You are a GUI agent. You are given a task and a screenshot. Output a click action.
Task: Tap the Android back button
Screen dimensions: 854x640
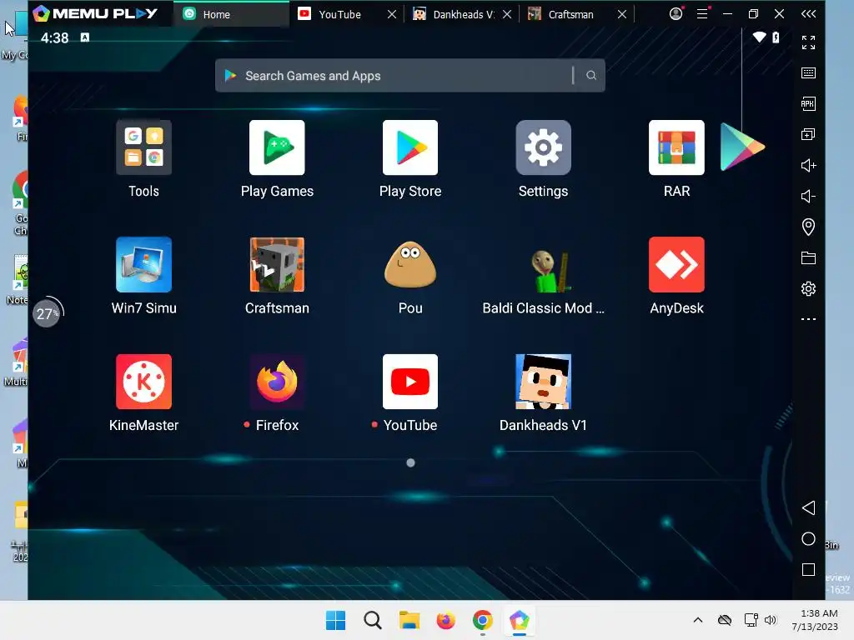808,507
